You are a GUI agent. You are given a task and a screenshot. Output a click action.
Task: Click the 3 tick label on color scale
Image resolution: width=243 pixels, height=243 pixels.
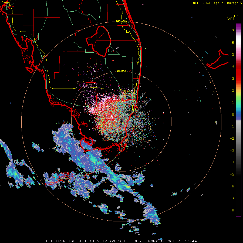pyautogui.click(x=233, y=78)
